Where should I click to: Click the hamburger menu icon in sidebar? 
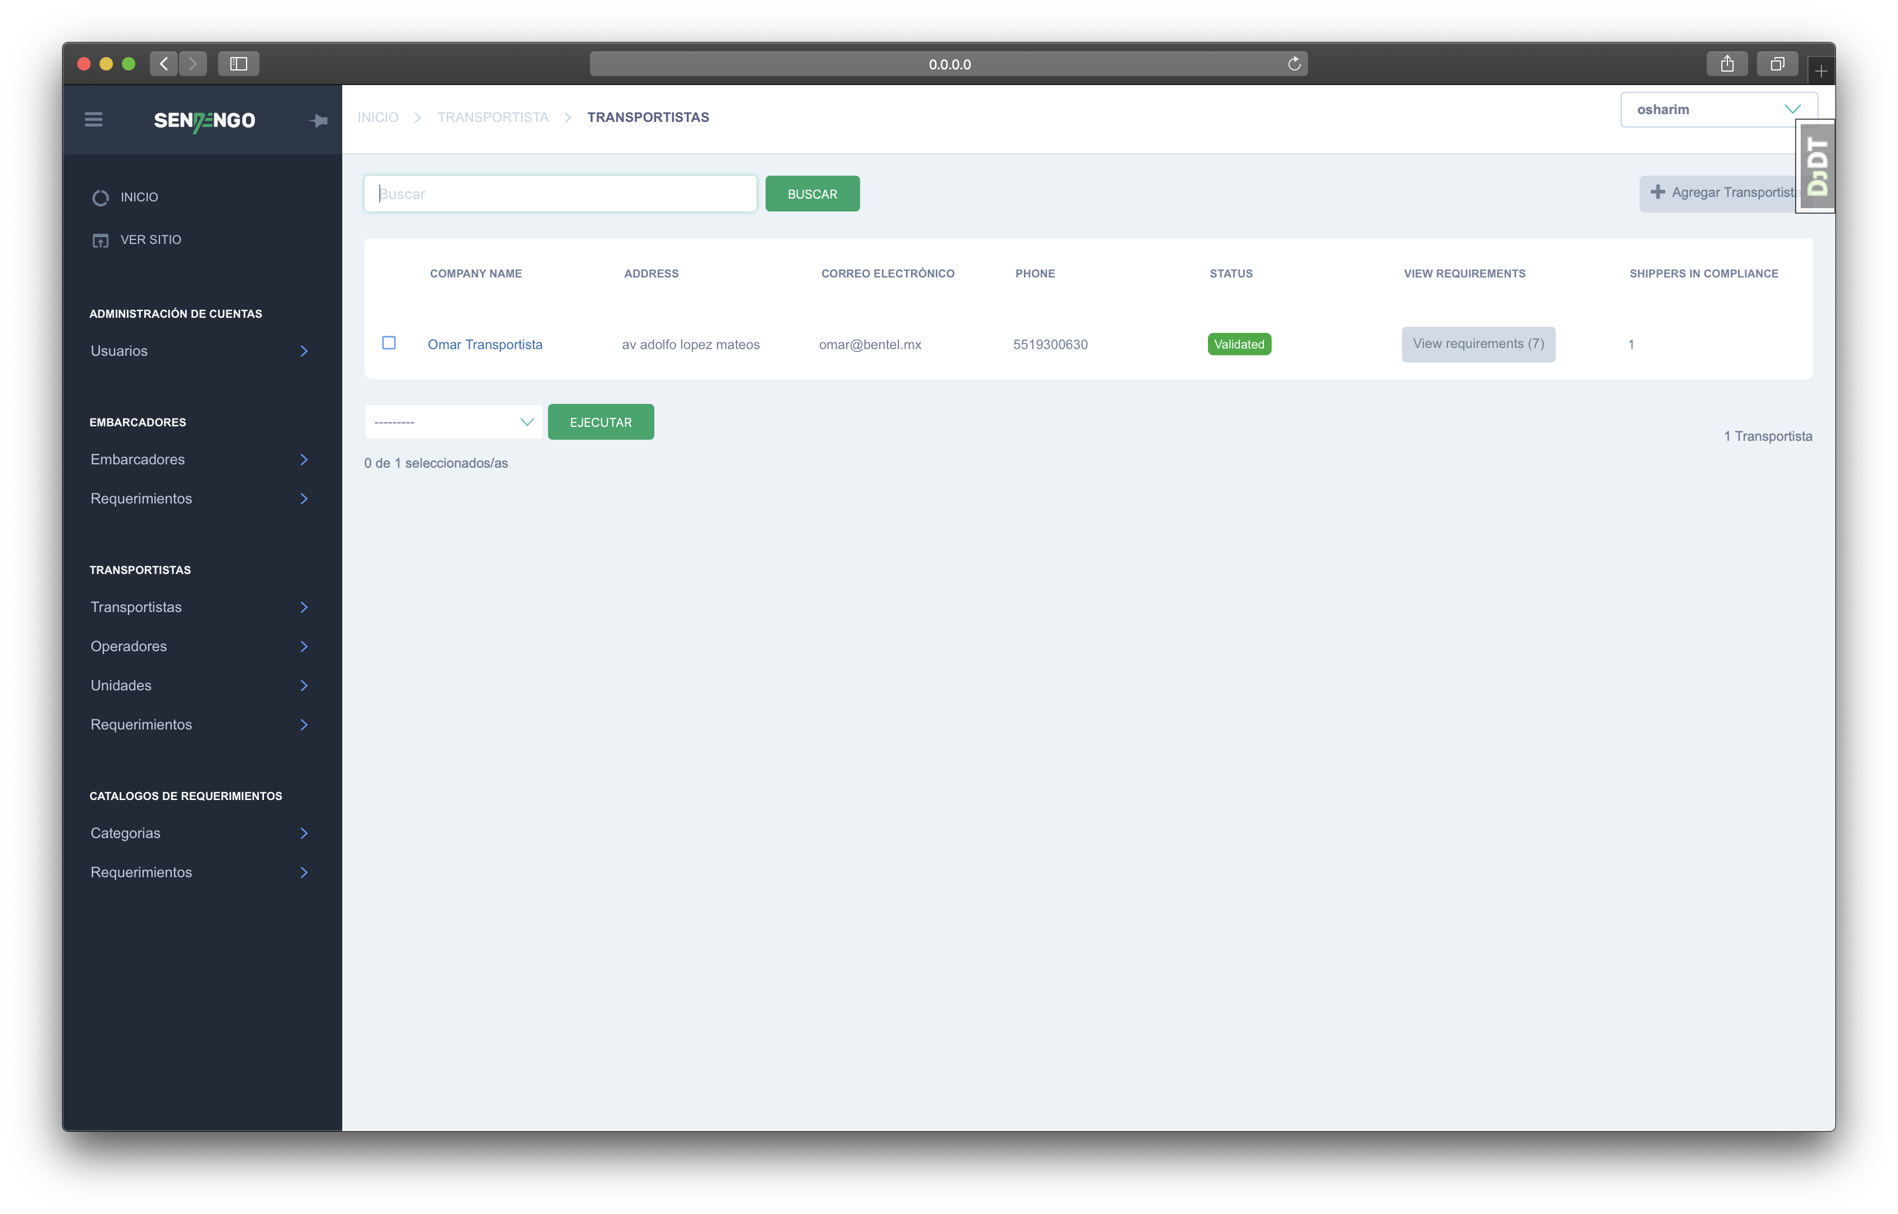(x=94, y=120)
